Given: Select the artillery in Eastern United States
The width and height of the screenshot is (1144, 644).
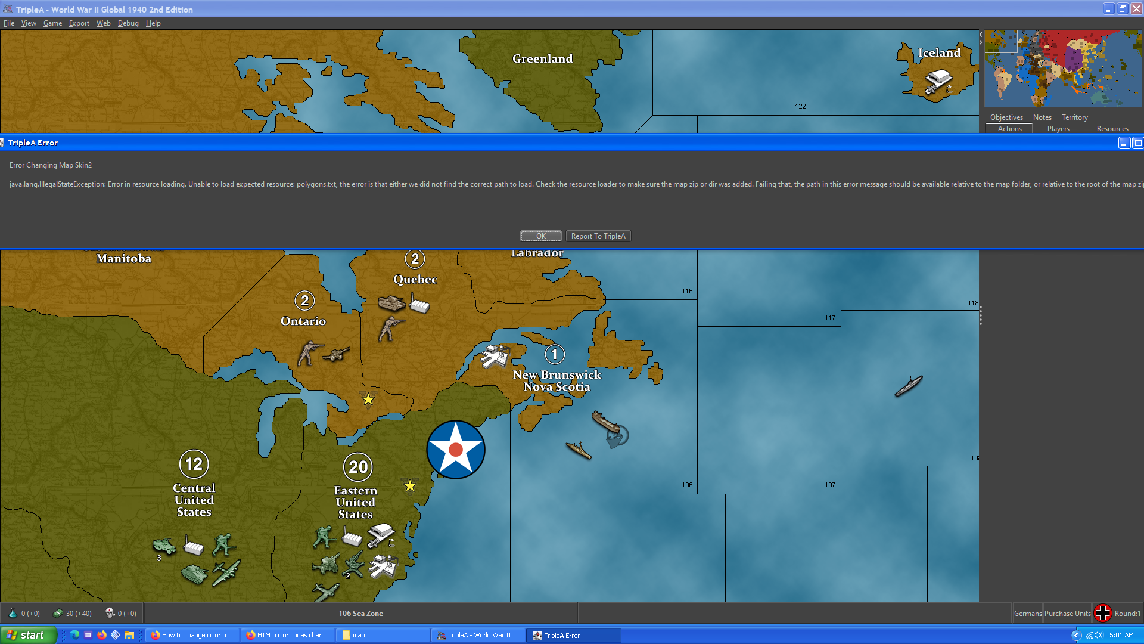Looking at the screenshot, I should click(326, 564).
